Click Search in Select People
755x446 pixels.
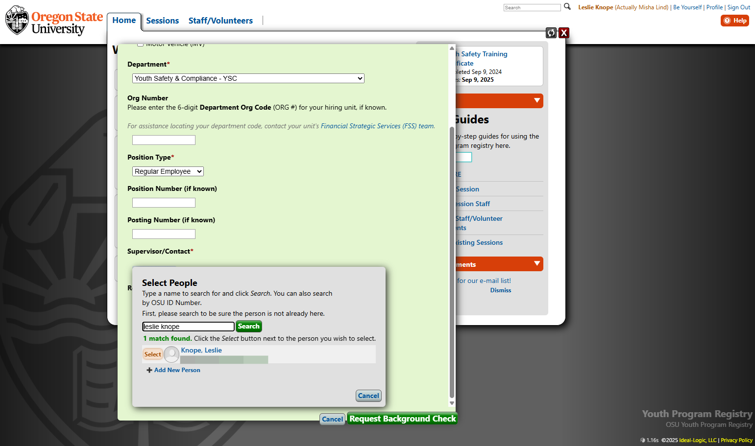point(249,327)
